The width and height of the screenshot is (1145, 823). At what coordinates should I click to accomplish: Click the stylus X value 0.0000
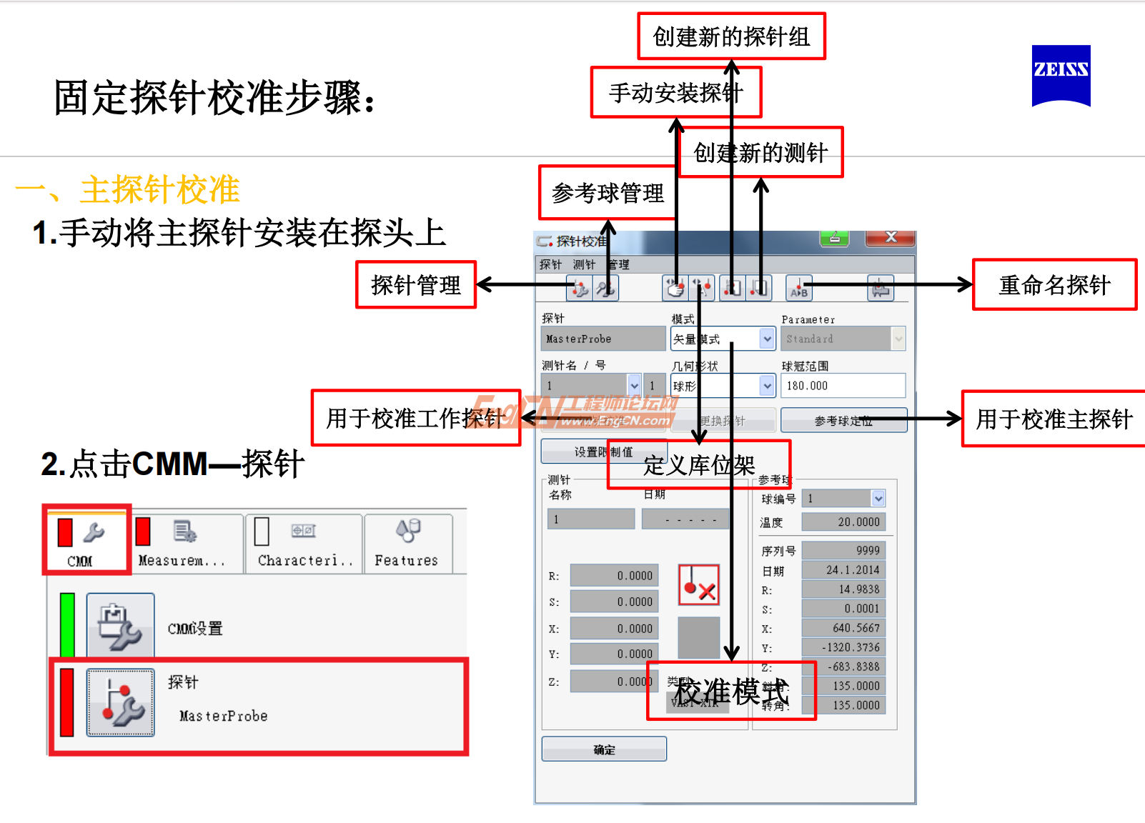614,628
